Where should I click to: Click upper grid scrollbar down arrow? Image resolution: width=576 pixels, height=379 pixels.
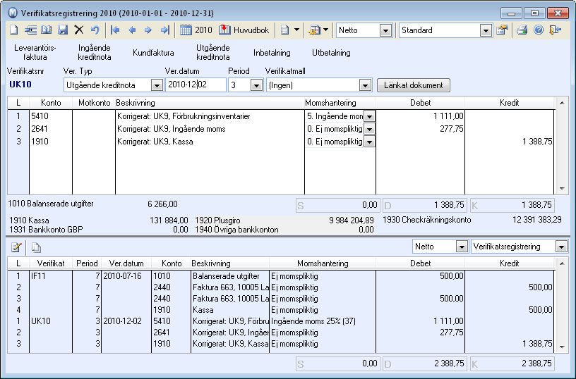pos(562,189)
